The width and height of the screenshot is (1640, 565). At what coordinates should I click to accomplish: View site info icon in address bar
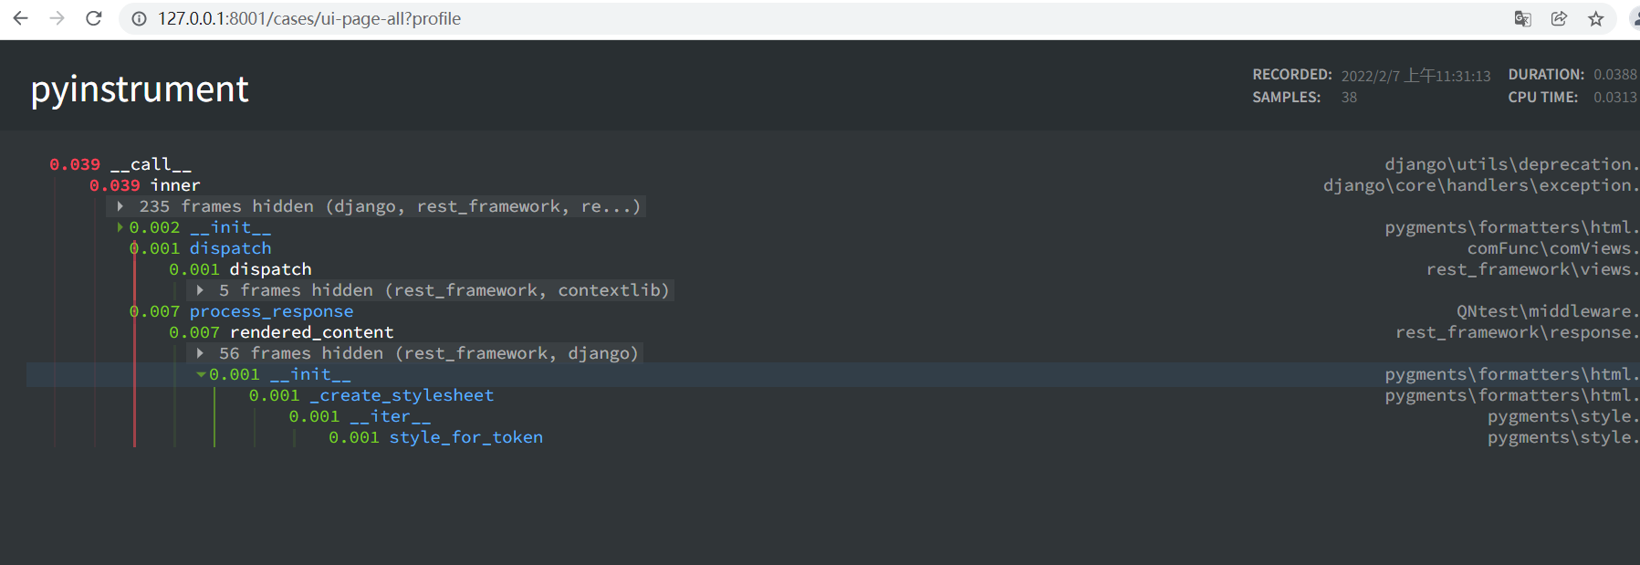(139, 18)
